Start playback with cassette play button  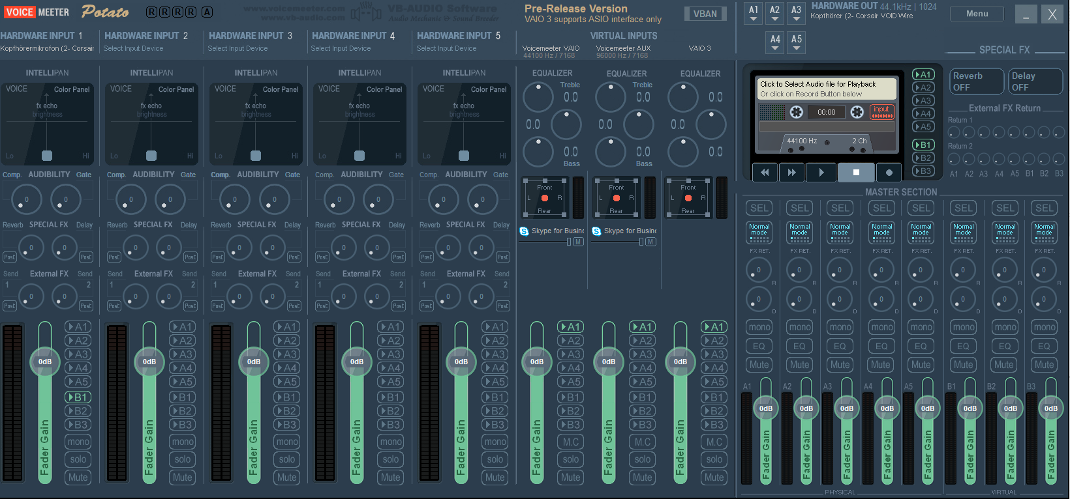(821, 172)
